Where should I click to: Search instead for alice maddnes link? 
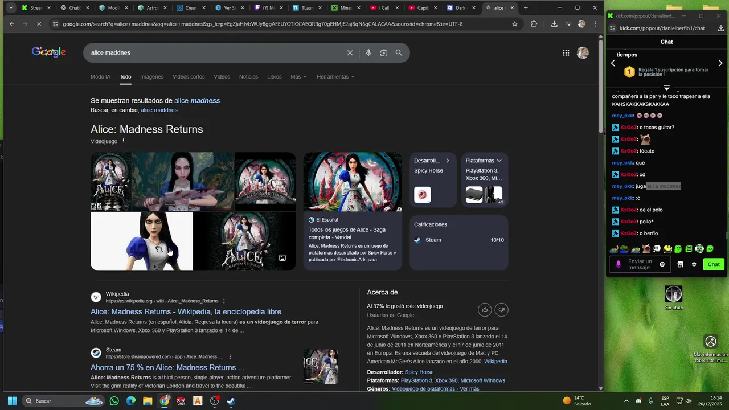coord(159,110)
